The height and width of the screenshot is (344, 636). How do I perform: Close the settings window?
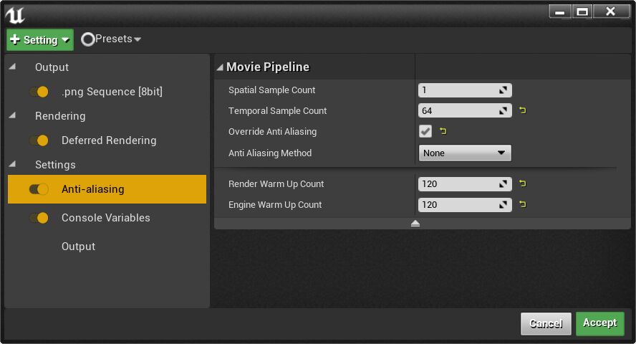(611, 11)
